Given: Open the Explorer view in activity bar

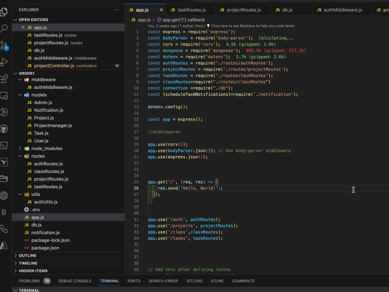Looking at the screenshot, I should pos(4,12).
